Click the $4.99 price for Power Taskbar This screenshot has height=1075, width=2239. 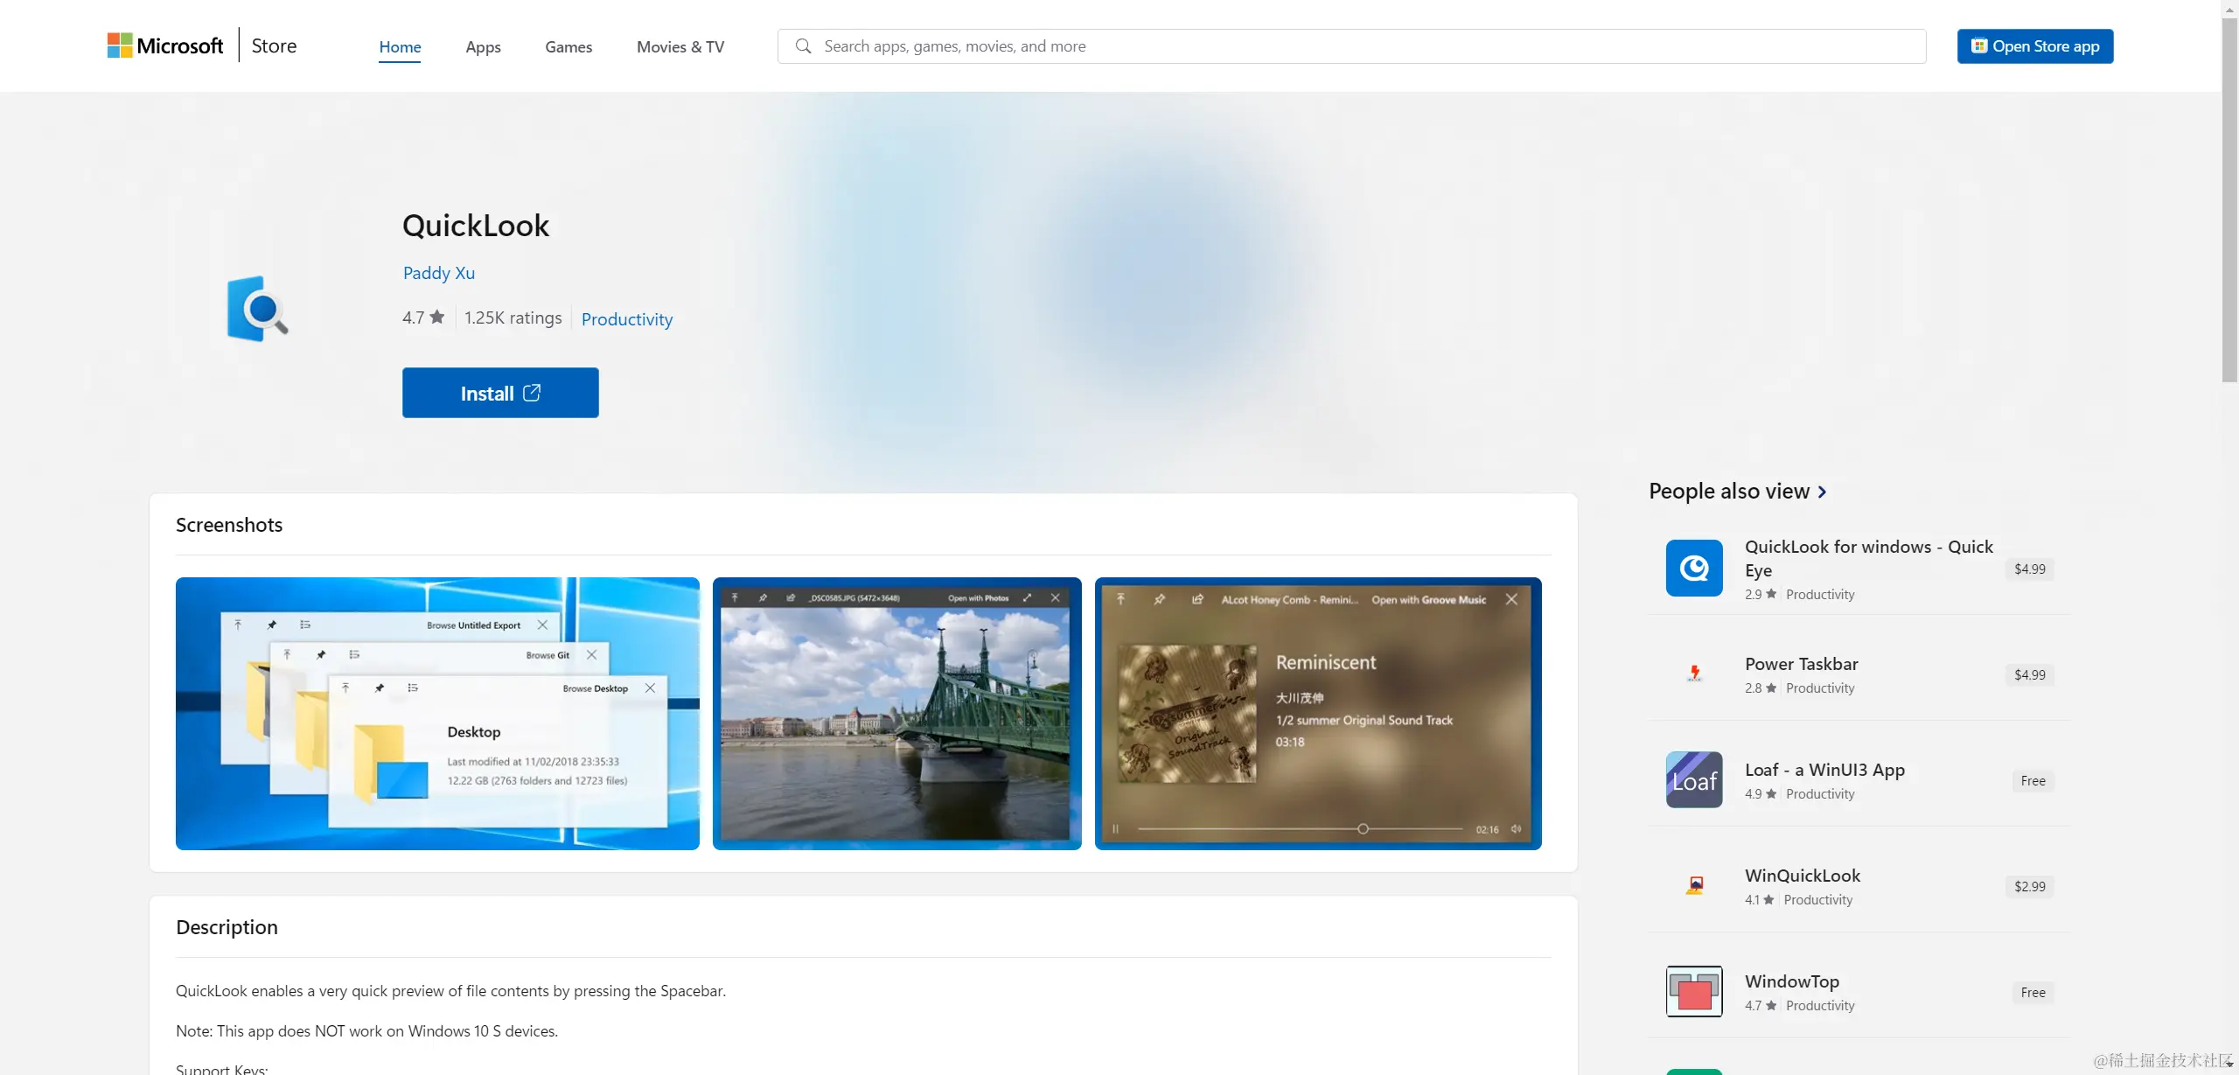[x=2030, y=674]
